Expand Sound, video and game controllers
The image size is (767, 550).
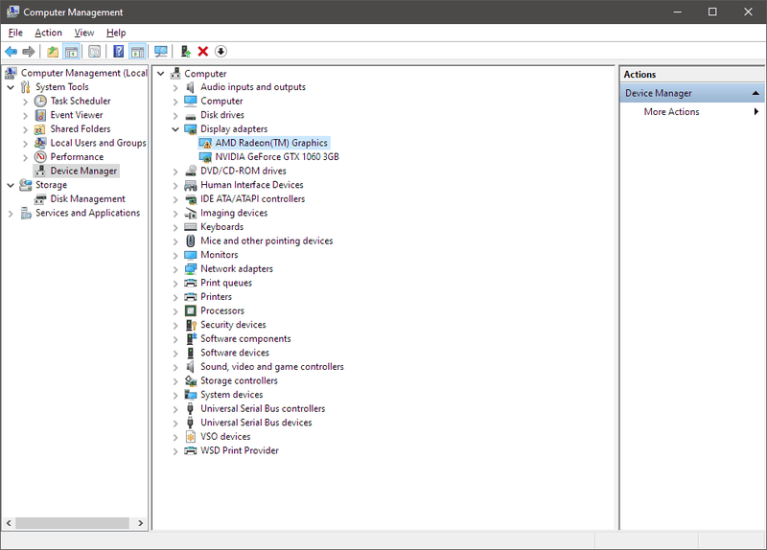tap(175, 367)
